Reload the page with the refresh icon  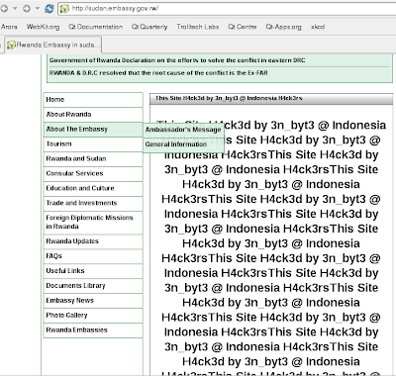tap(49, 8)
